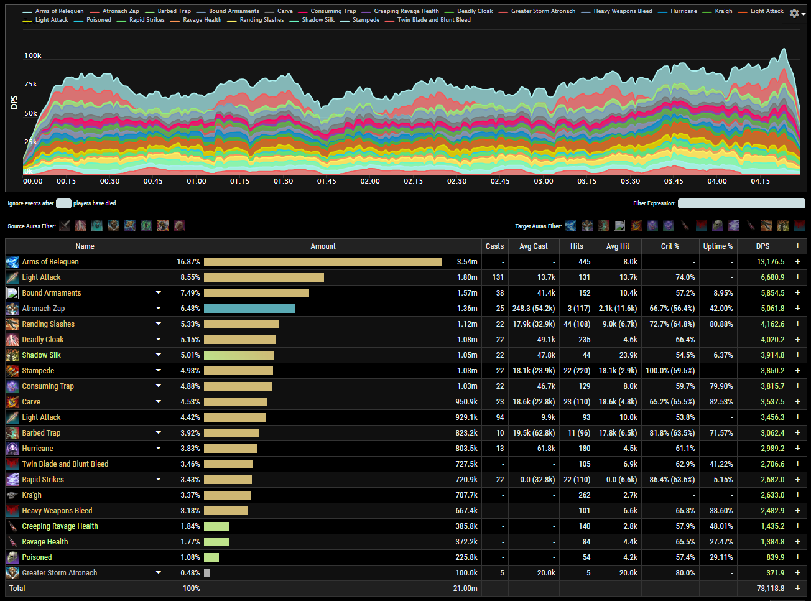Sort table by the Crit % column header
This screenshot has width=811, height=601.
pyautogui.click(x=670, y=246)
